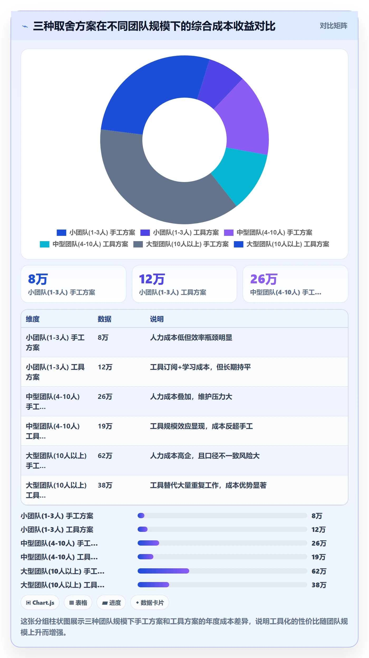Select the Chart.js tag chip
The image size is (369, 658).
[x=40, y=603]
